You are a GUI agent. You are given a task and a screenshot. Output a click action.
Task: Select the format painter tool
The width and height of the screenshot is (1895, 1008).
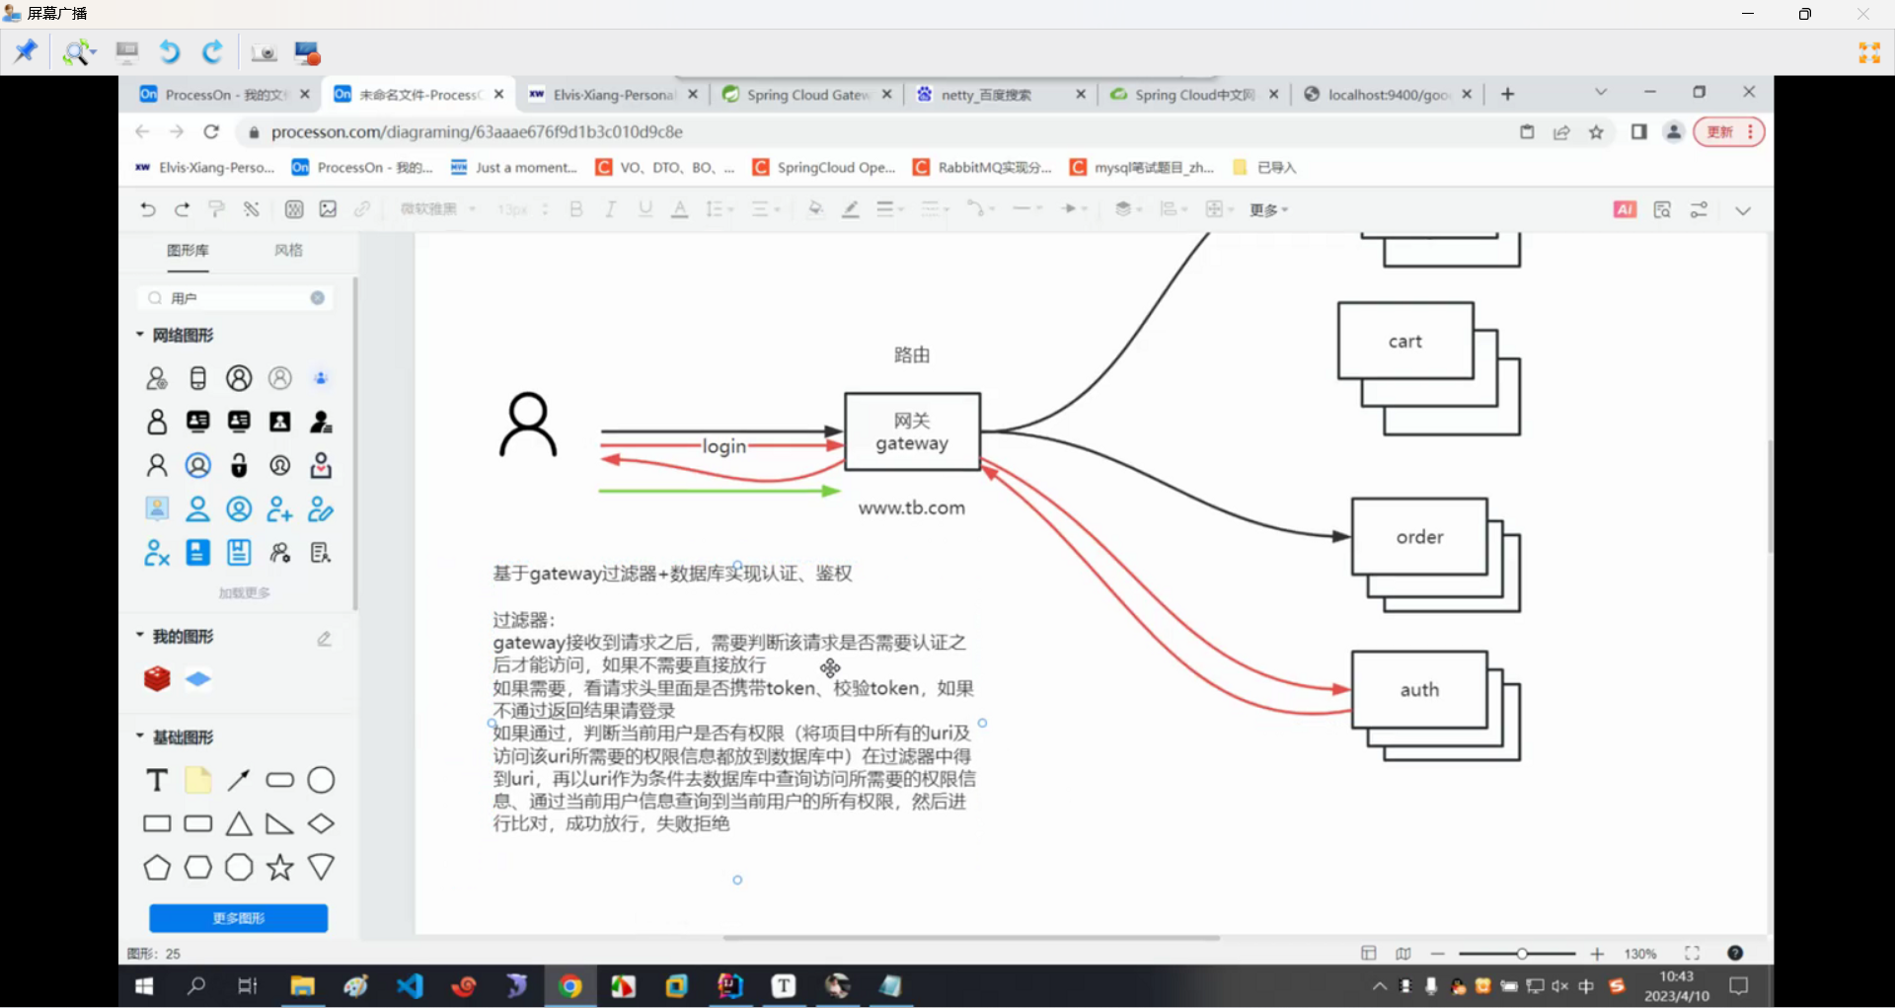216,209
